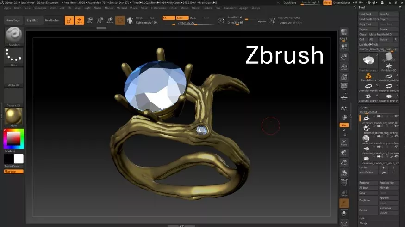Select the Move view icon in right shelf

click(x=344, y=153)
